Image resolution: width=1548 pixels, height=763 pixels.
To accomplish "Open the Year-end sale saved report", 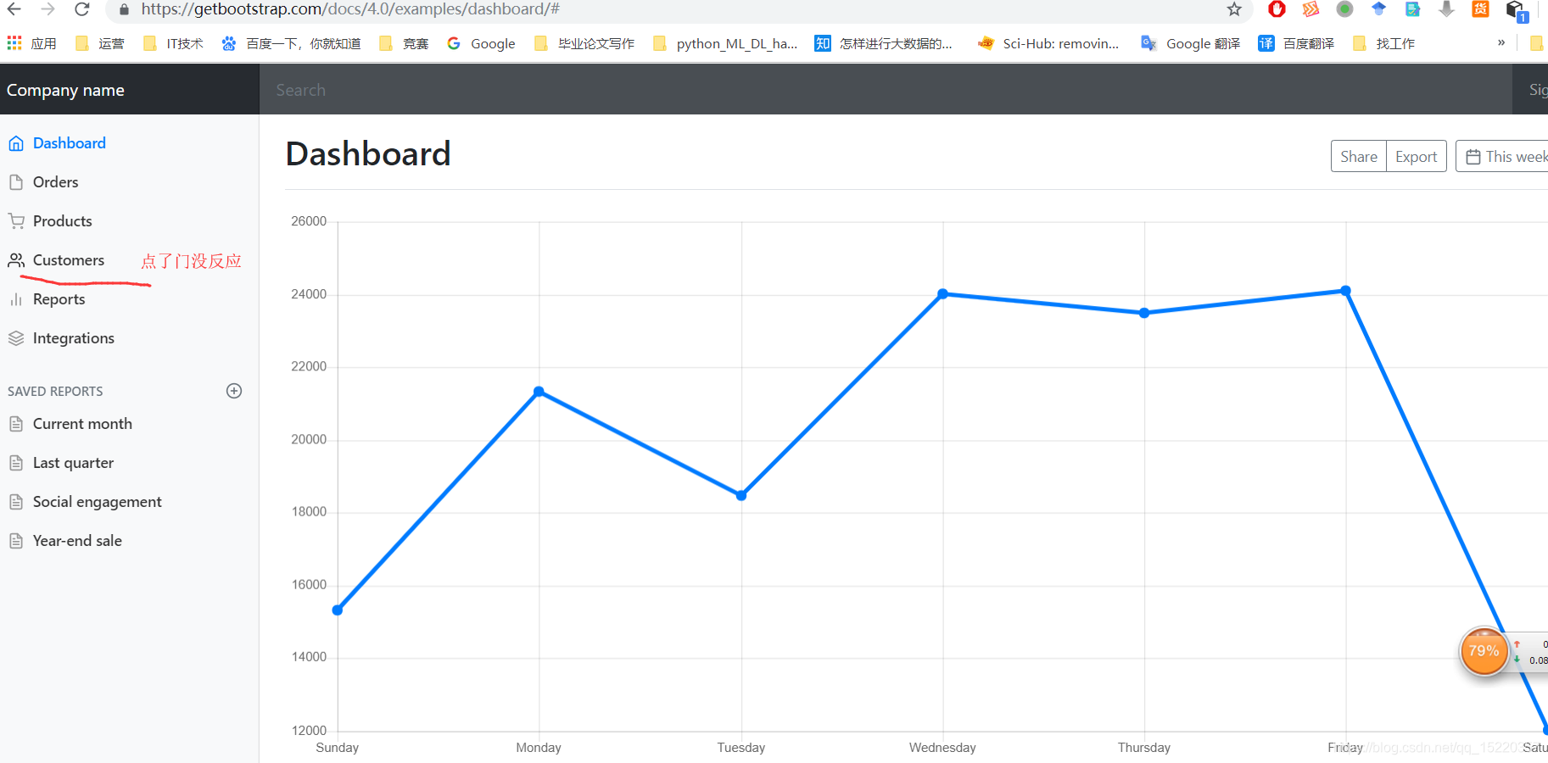I will [x=77, y=541].
